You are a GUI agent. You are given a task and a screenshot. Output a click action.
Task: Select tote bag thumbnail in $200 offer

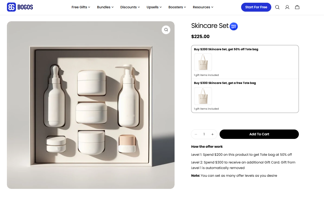[x=203, y=62]
